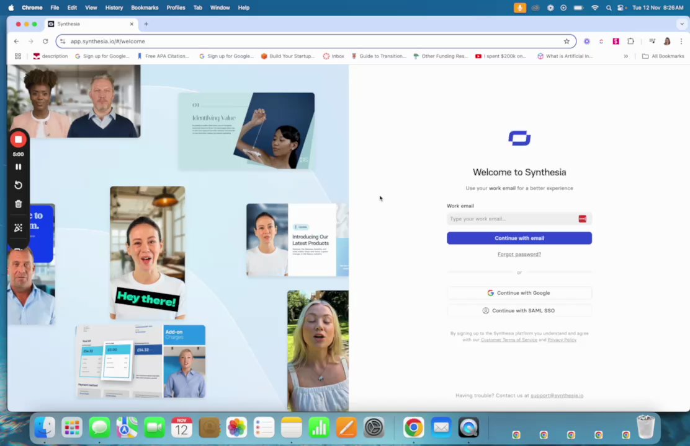Open the Privacy Policy link
Image resolution: width=690 pixels, height=446 pixels.
(x=562, y=339)
